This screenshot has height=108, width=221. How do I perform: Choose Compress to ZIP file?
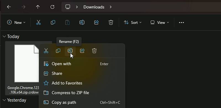point(82,93)
